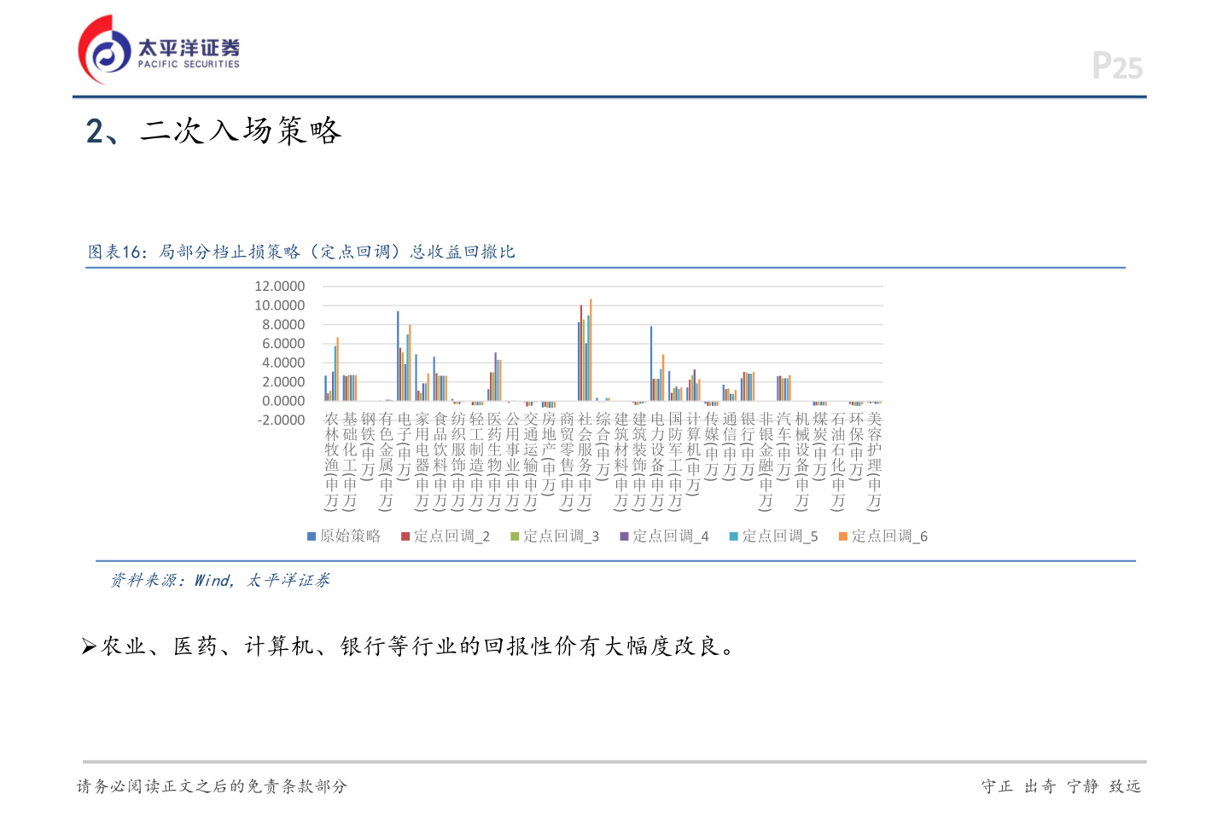This screenshot has width=1229, height=823.
Task: Click x-axis label 计算机(申万)
Action: 693,454
